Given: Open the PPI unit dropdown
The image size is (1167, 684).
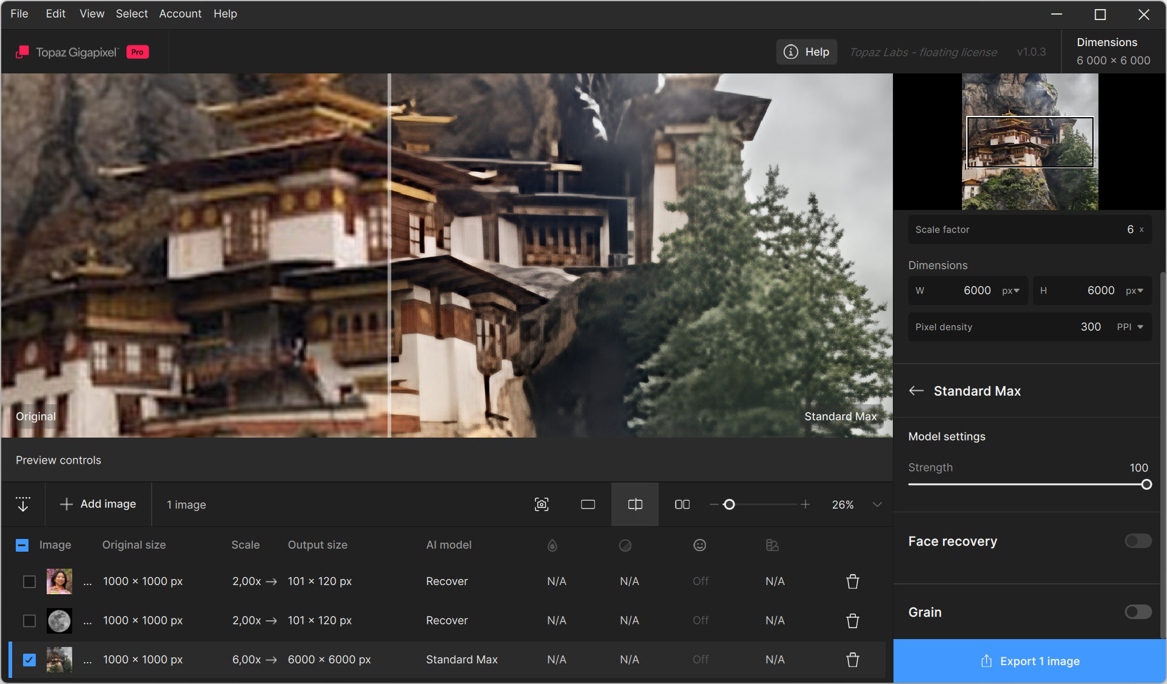Looking at the screenshot, I should pyautogui.click(x=1130, y=327).
